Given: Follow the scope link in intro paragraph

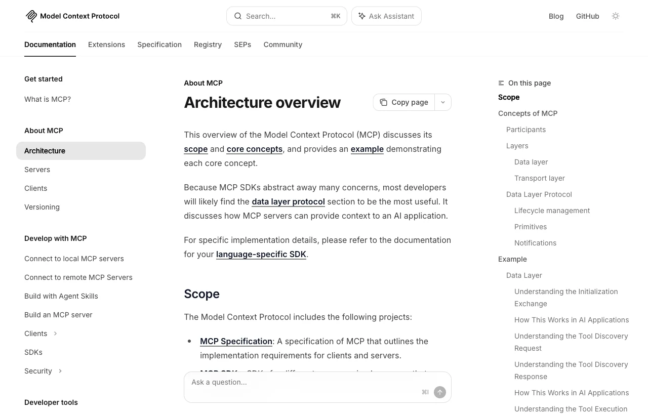Looking at the screenshot, I should (196, 149).
